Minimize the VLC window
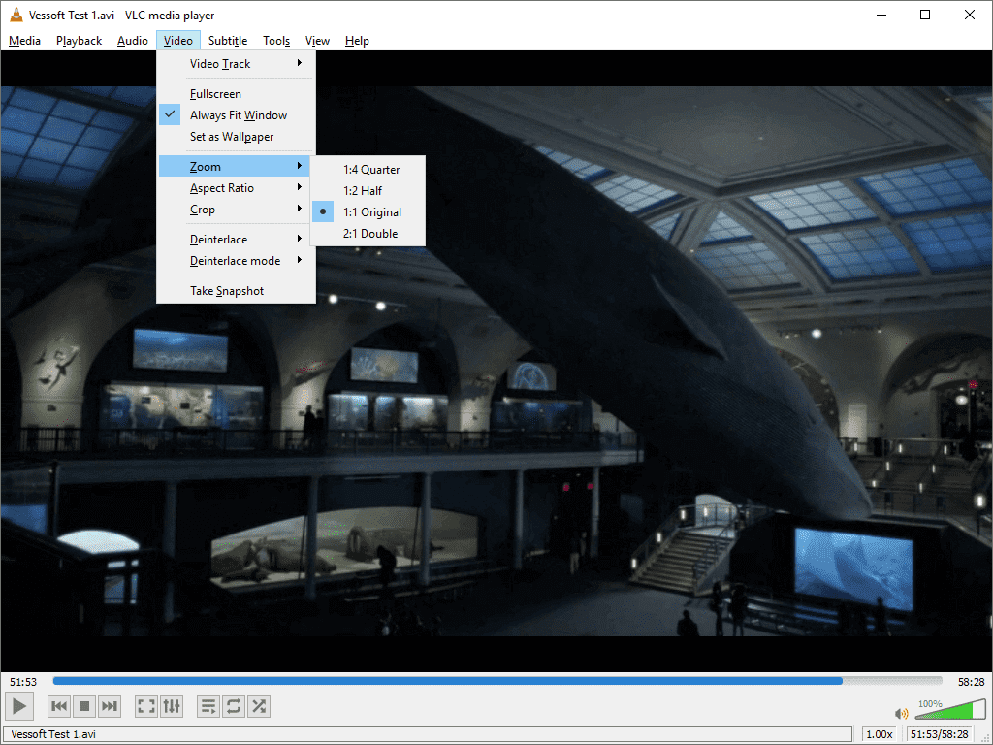This screenshot has width=993, height=745. (881, 15)
